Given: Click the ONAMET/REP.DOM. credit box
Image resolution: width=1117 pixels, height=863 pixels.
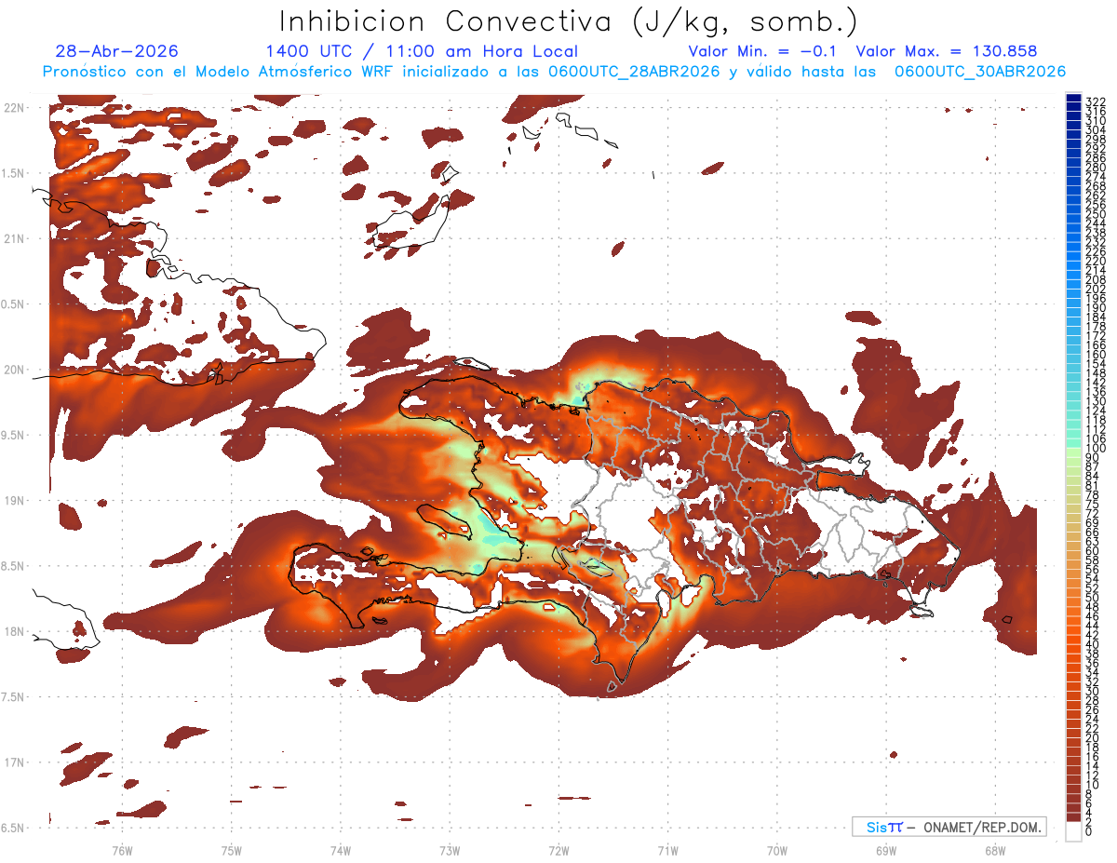Looking at the screenshot, I should (949, 827).
